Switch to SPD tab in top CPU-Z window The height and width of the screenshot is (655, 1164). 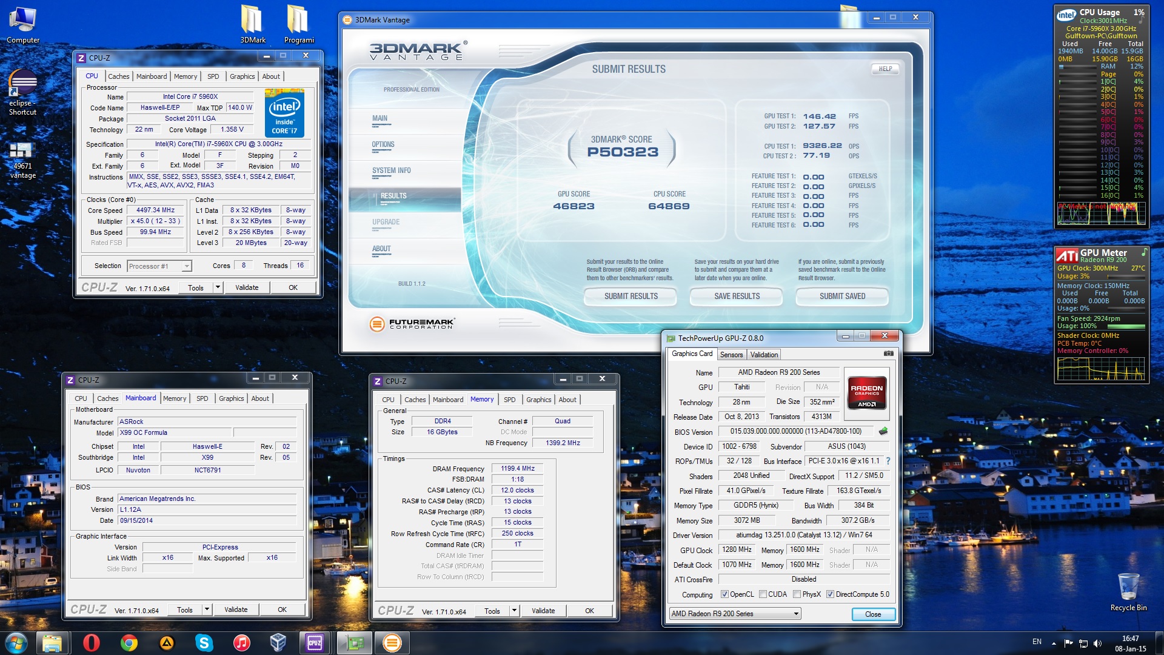[213, 76]
